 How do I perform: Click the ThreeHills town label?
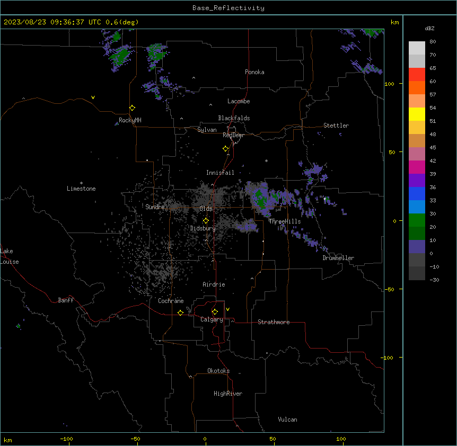click(x=285, y=221)
